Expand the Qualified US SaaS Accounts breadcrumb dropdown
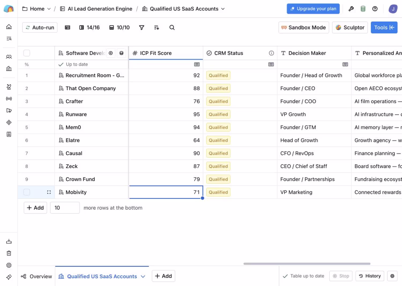This screenshot has width=402, height=286. coord(223,9)
